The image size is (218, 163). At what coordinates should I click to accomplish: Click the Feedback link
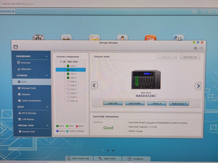(x=136, y=159)
